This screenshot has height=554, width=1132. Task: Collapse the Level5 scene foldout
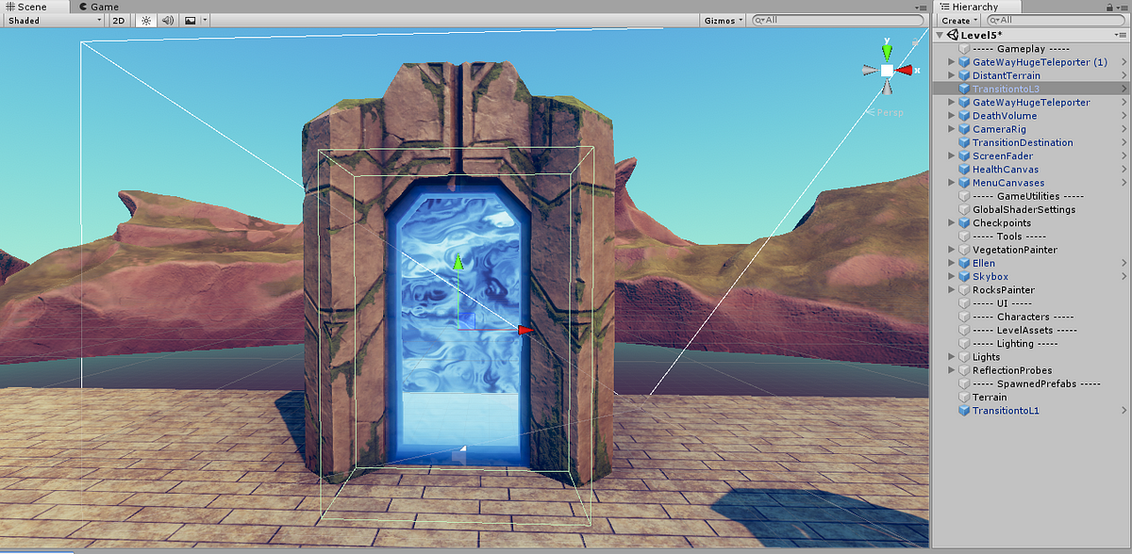pos(940,36)
